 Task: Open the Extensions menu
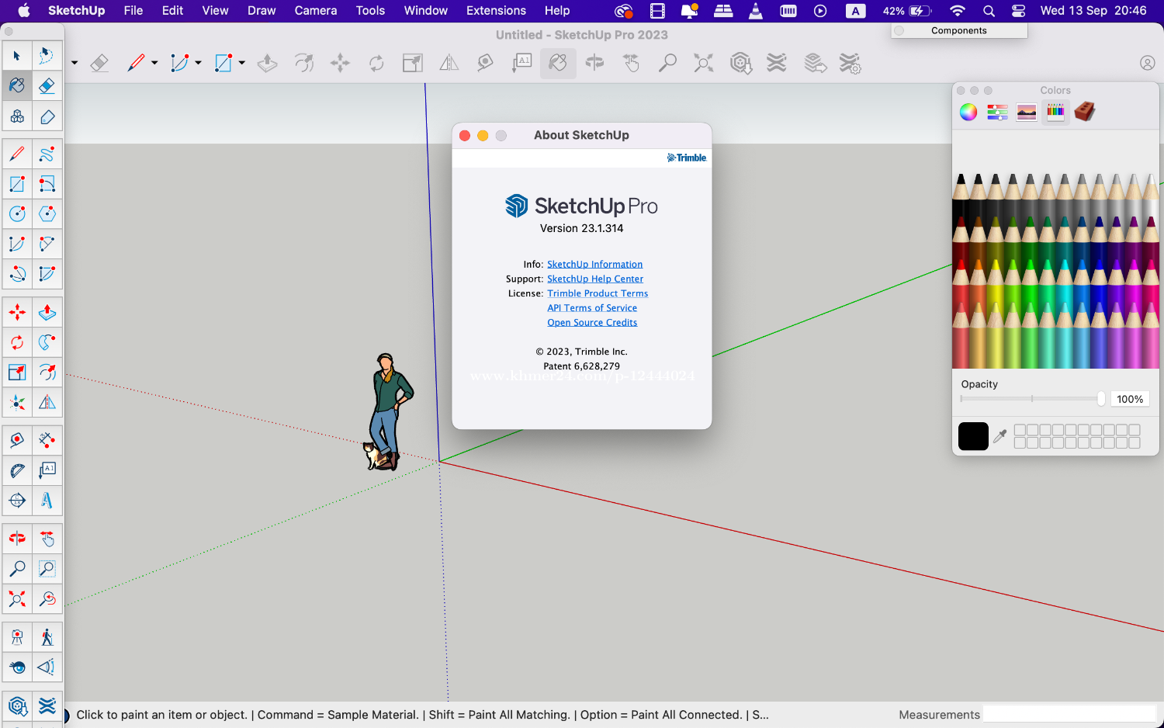(x=496, y=11)
